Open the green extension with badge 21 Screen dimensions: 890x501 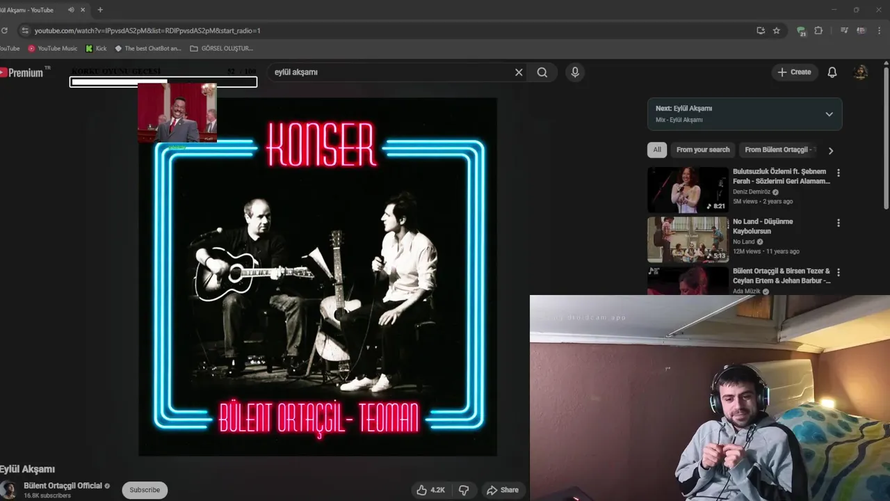coord(801,31)
